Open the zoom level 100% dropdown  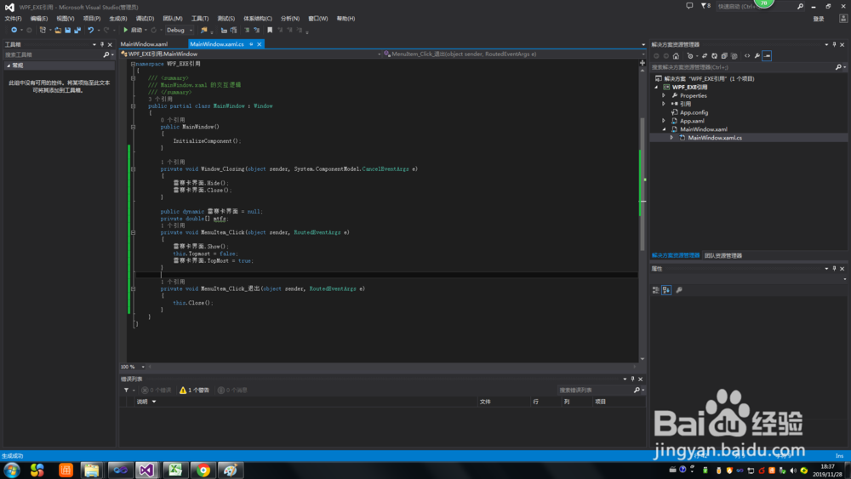click(143, 367)
